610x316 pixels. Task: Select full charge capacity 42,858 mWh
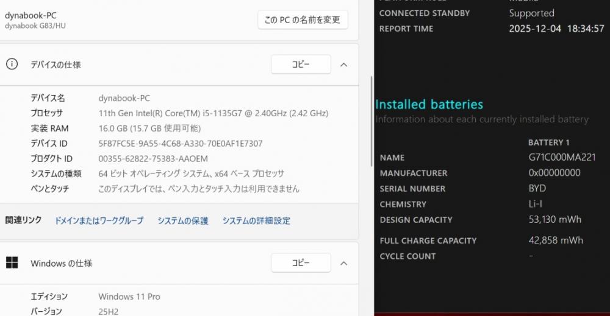point(556,241)
